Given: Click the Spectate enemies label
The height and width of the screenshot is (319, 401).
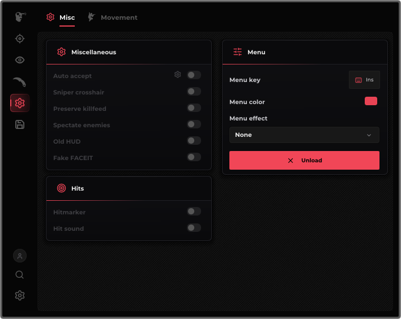Looking at the screenshot, I should (82, 125).
